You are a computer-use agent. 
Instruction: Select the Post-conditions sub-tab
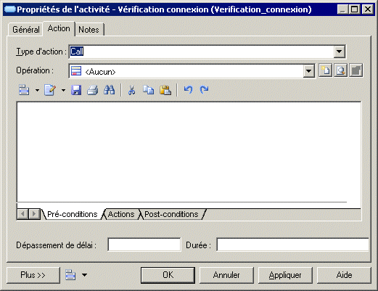pyautogui.click(x=171, y=214)
